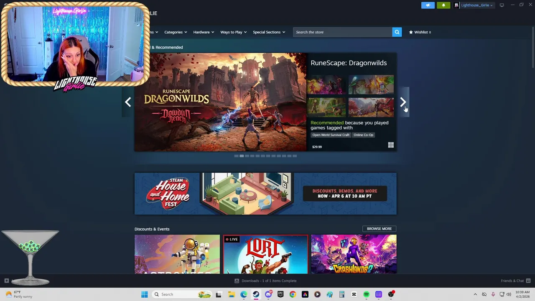
Task: Launch Epic Games from the taskbar
Action: (x=280, y=294)
